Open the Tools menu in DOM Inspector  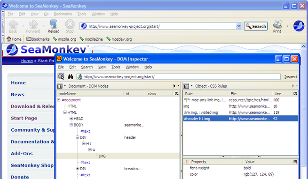(x=116, y=67)
